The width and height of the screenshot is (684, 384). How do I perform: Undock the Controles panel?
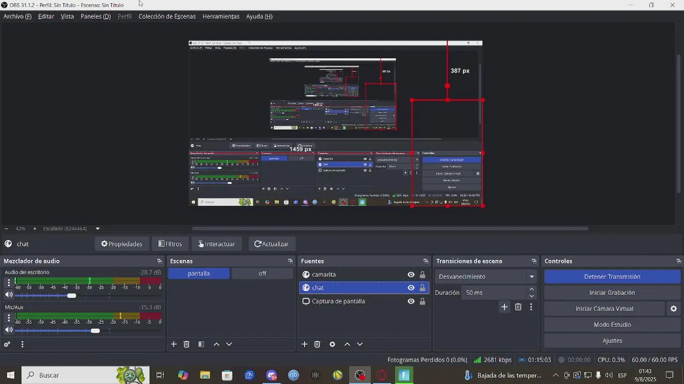(x=679, y=261)
